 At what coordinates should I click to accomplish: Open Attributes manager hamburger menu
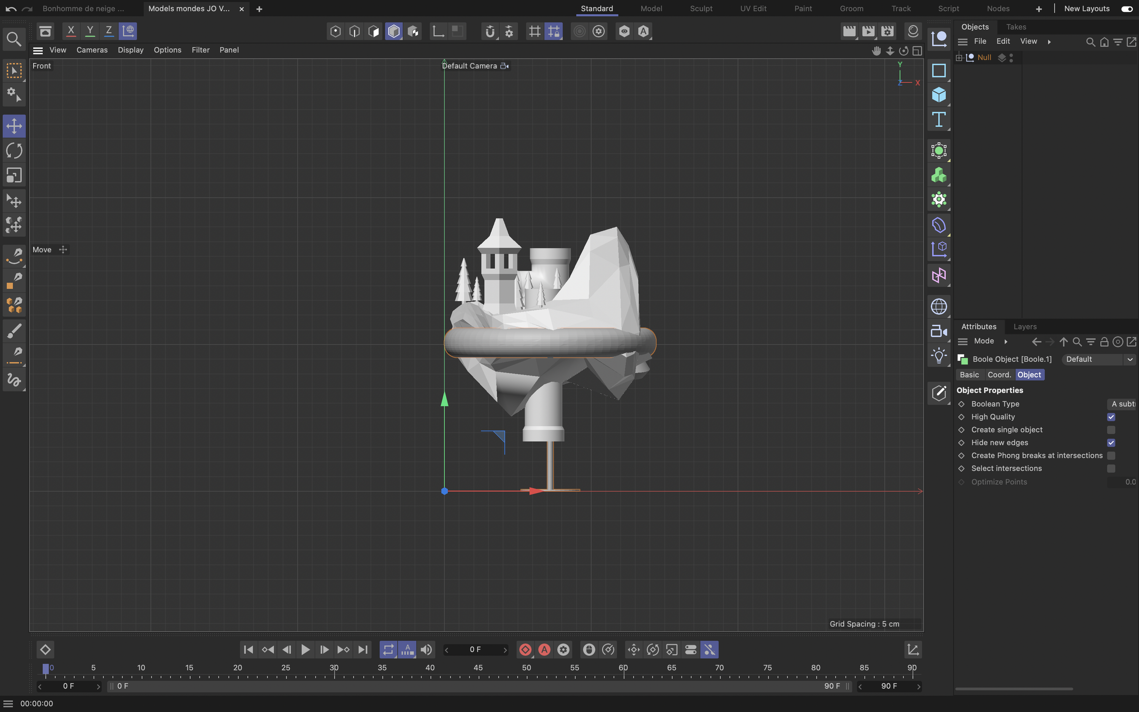point(962,341)
